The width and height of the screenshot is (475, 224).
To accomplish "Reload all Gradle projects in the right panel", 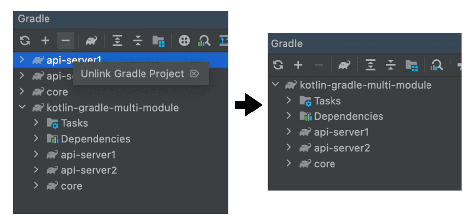I will click(x=278, y=65).
